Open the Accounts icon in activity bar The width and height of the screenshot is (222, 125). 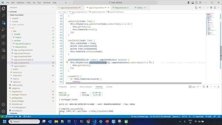tap(3, 105)
